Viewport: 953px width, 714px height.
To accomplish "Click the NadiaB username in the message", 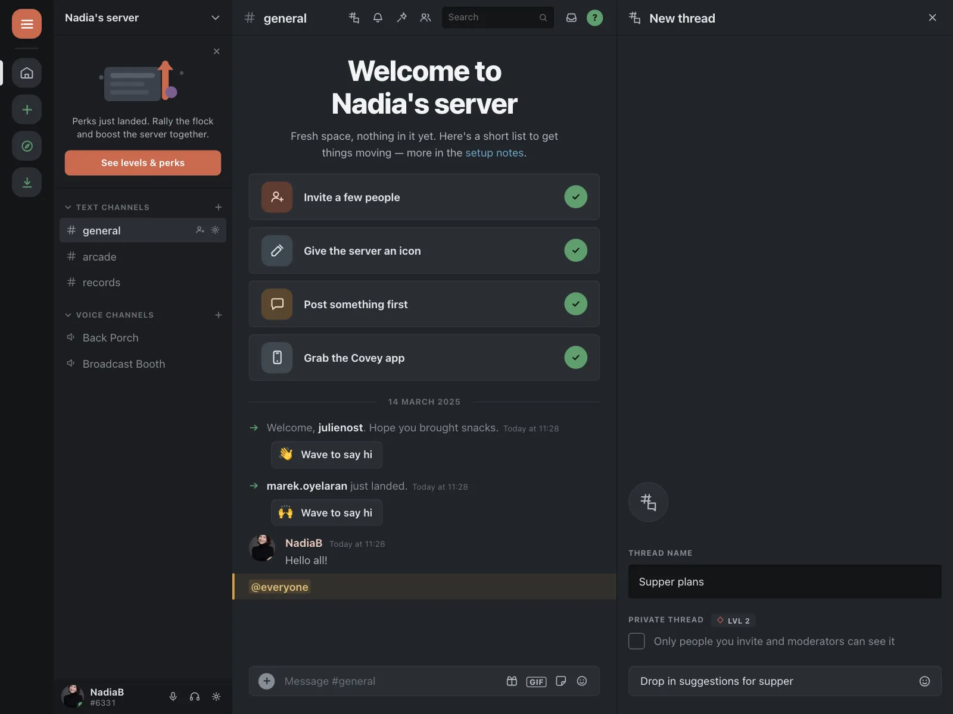I will [x=304, y=543].
